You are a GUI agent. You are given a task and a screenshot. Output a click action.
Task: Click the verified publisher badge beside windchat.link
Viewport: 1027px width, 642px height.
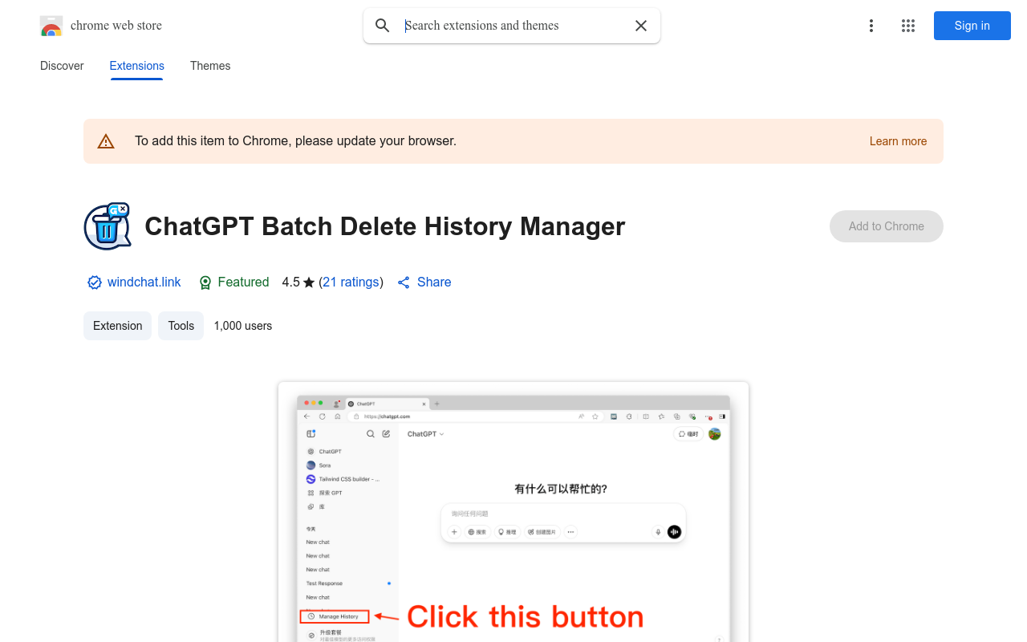coord(94,282)
